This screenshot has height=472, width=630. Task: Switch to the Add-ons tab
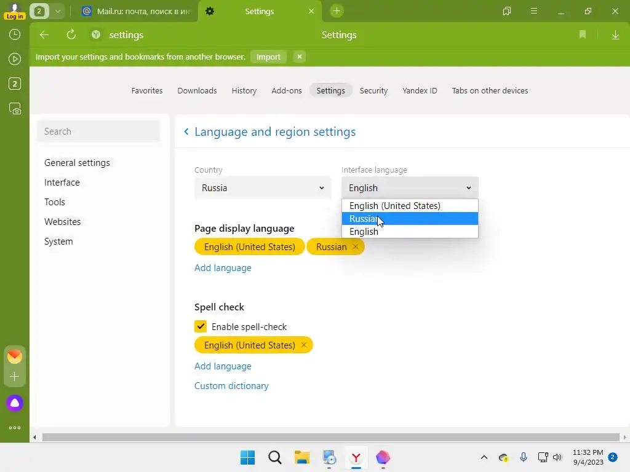(287, 91)
